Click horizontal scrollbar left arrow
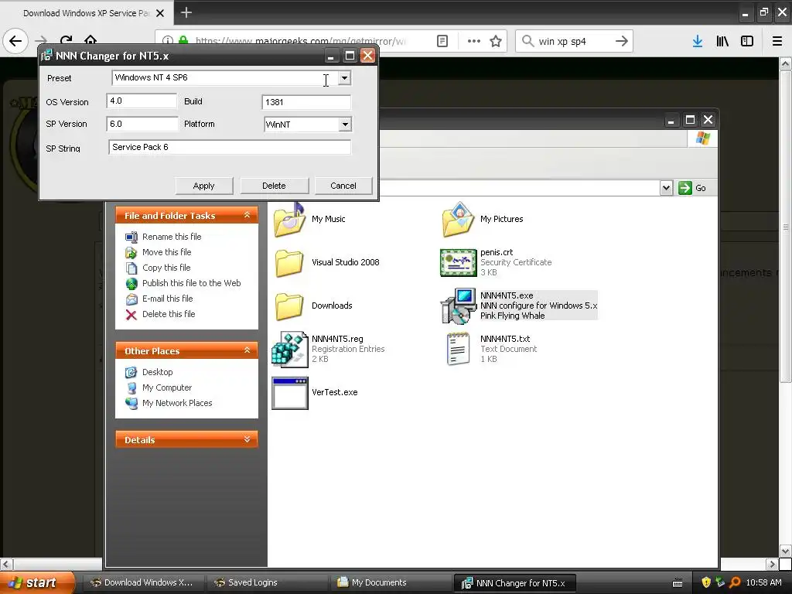The width and height of the screenshot is (792, 594). coord(6,564)
